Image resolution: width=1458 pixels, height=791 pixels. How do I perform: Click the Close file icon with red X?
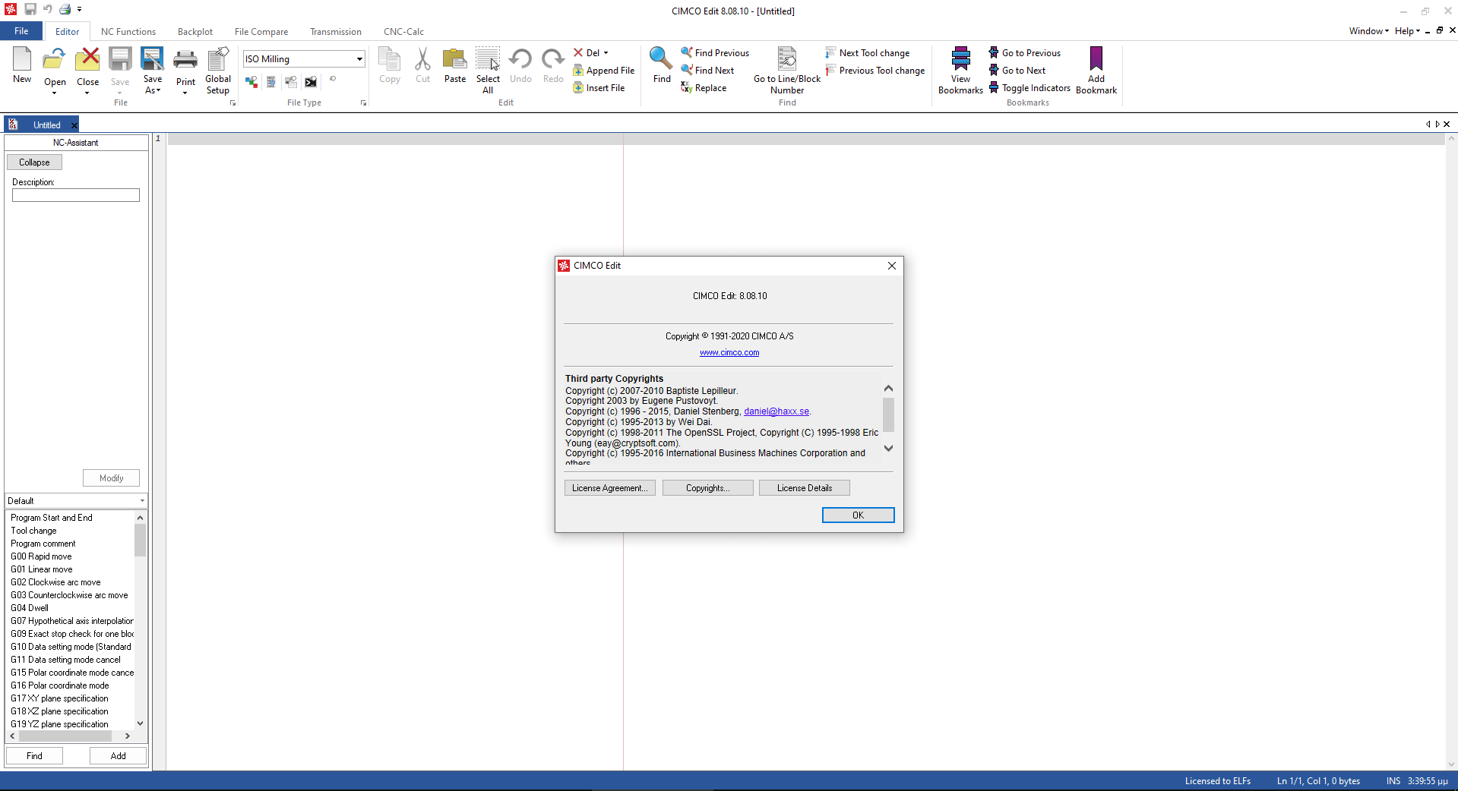click(87, 59)
